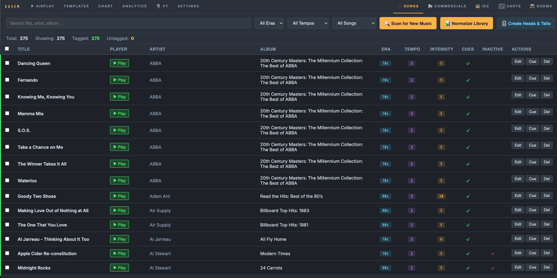Edit the Fernando song entry
The width and height of the screenshot is (557, 278).
point(518,78)
